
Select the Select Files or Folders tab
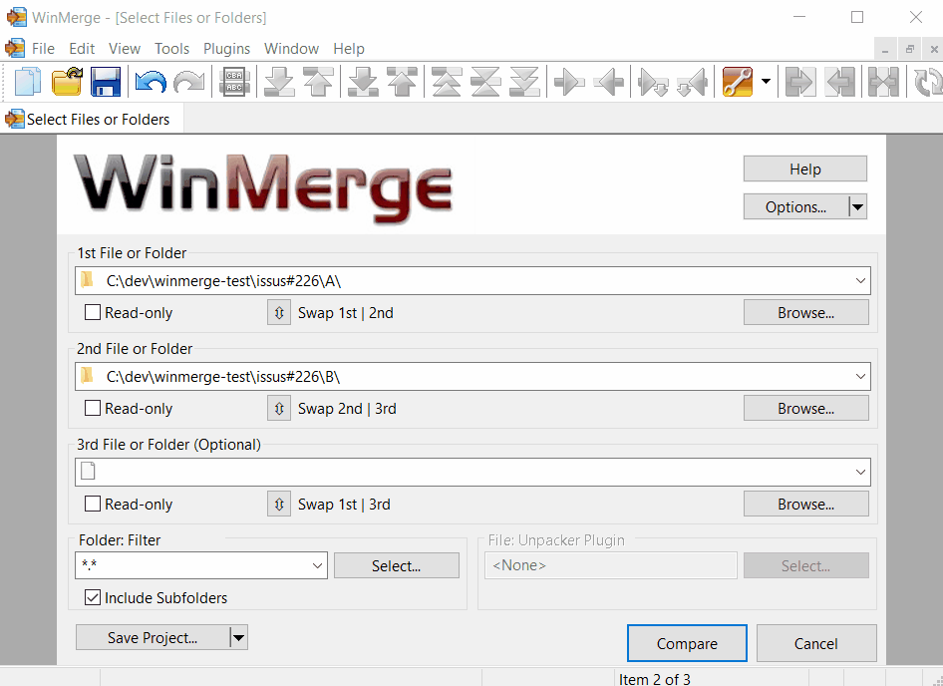[x=94, y=119]
